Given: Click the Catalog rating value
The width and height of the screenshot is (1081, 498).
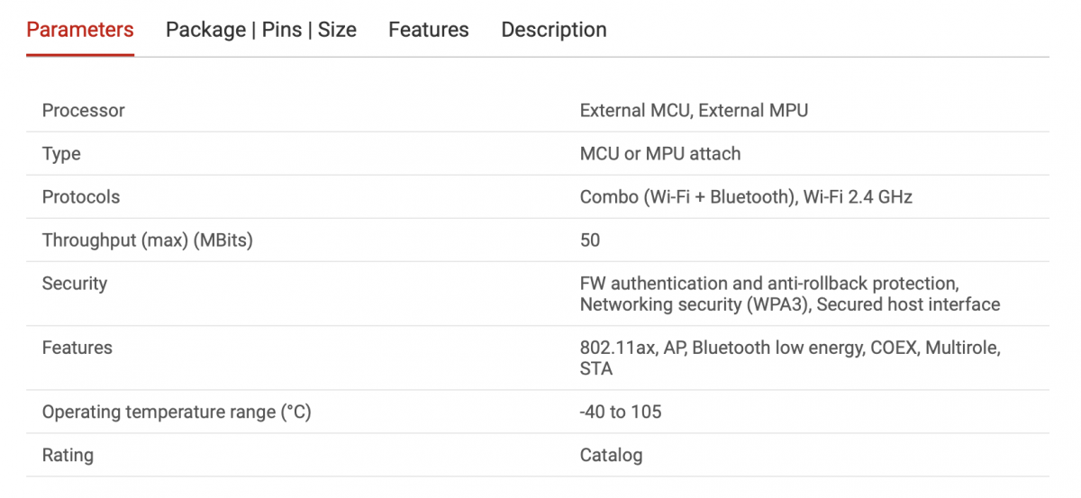Looking at the screenshot, I should [x=611, y=456].
